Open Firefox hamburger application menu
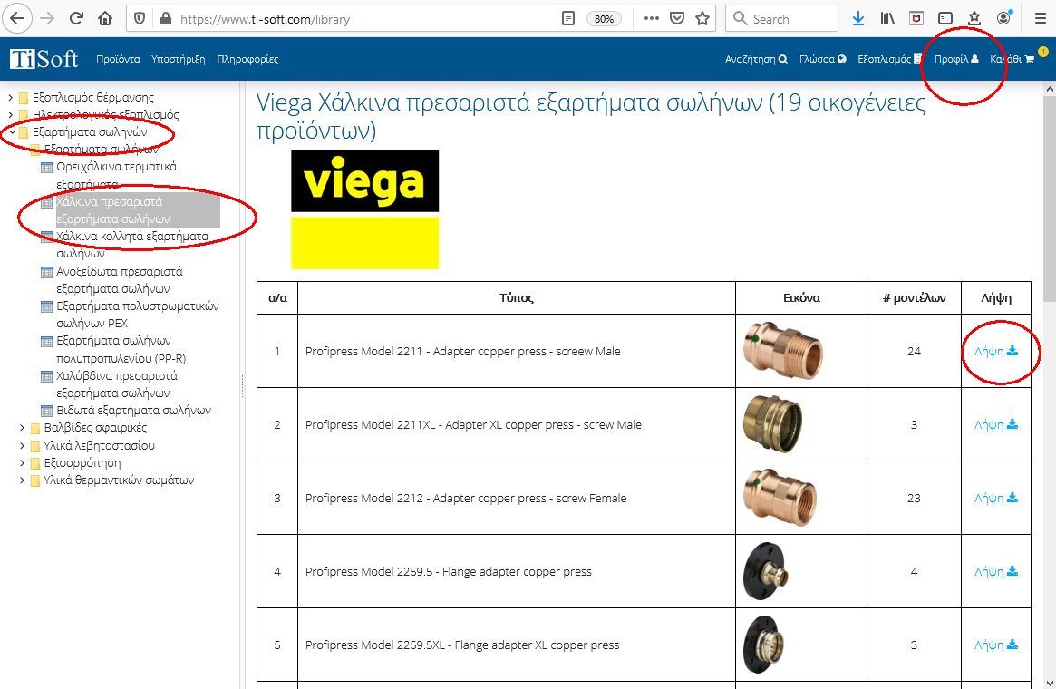This screenshot has height=689, width=1056. [1040, 18]
